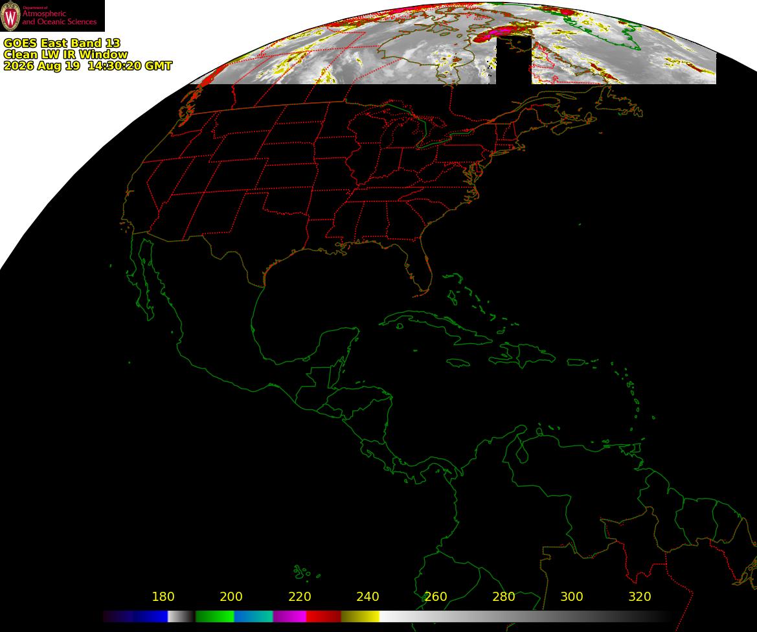757x632 pixels.
Task: Click the 180 temperature scale label
Action: coord(163,597)
